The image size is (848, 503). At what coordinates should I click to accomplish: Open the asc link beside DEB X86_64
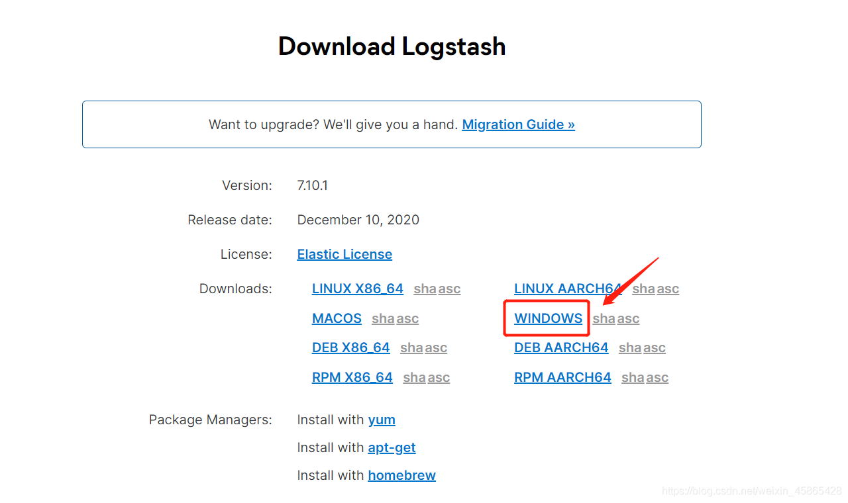(x=436, y=347)
